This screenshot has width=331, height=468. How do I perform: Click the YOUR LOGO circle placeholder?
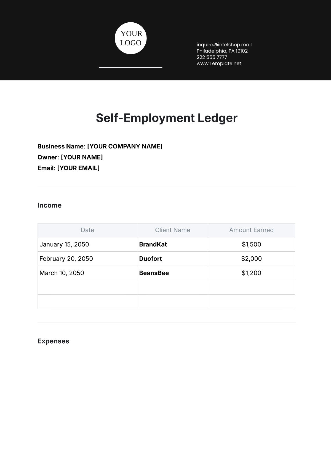[131, 38]
